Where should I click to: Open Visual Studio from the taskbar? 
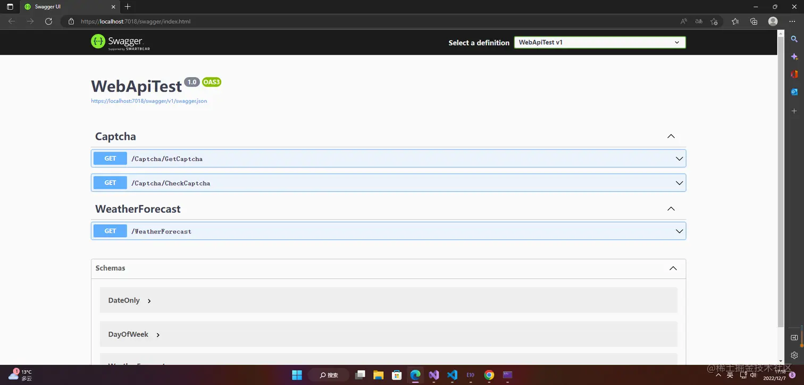coord(434,375)
